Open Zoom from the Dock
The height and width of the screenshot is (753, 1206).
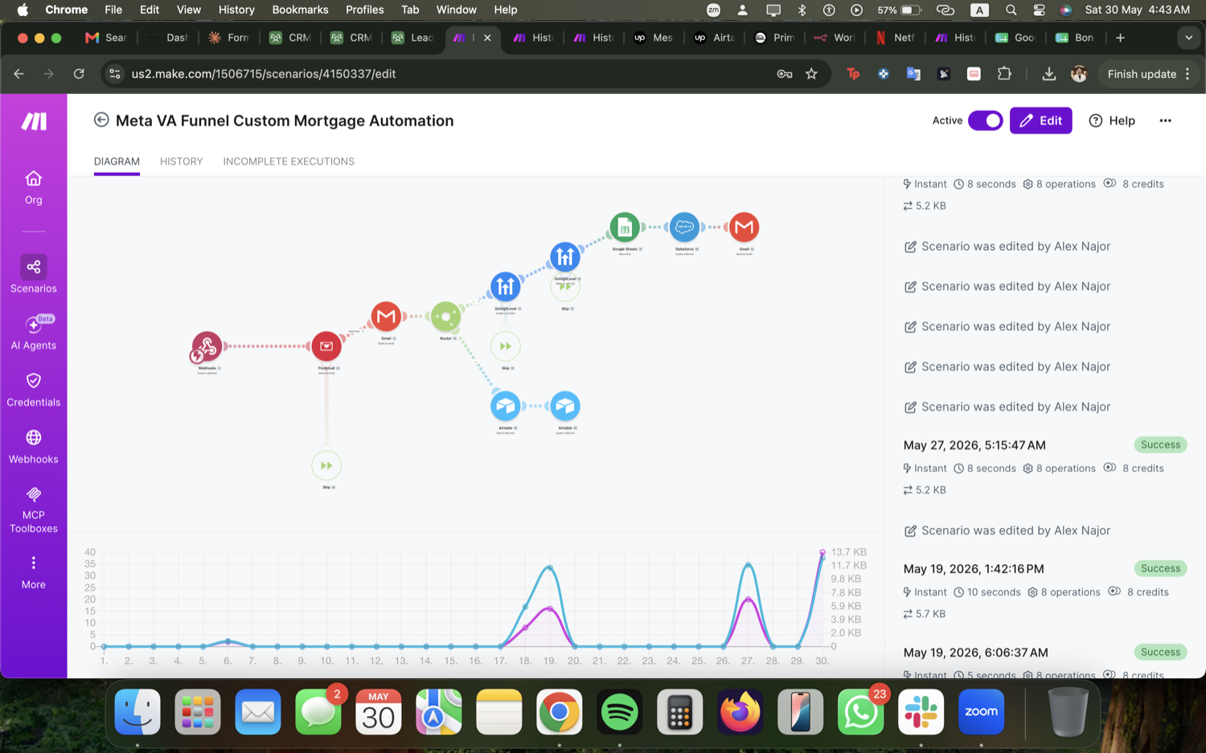click(x=981, y=712)
